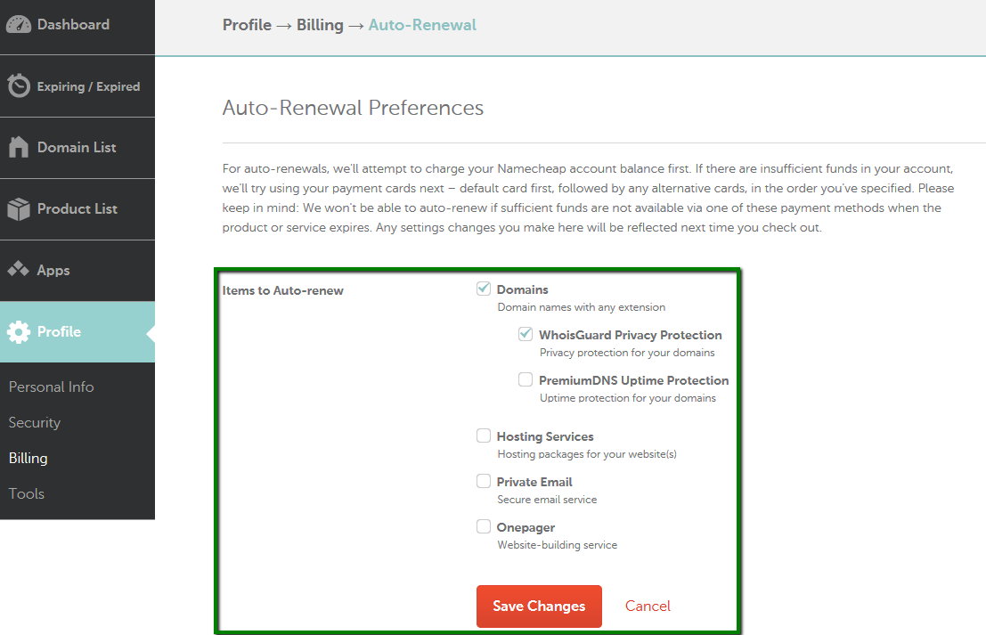The width and height of the screenshot is (986, 635).
Task: Click Auto-Renewal in the breadcrumb
Action: click(422, 25)
